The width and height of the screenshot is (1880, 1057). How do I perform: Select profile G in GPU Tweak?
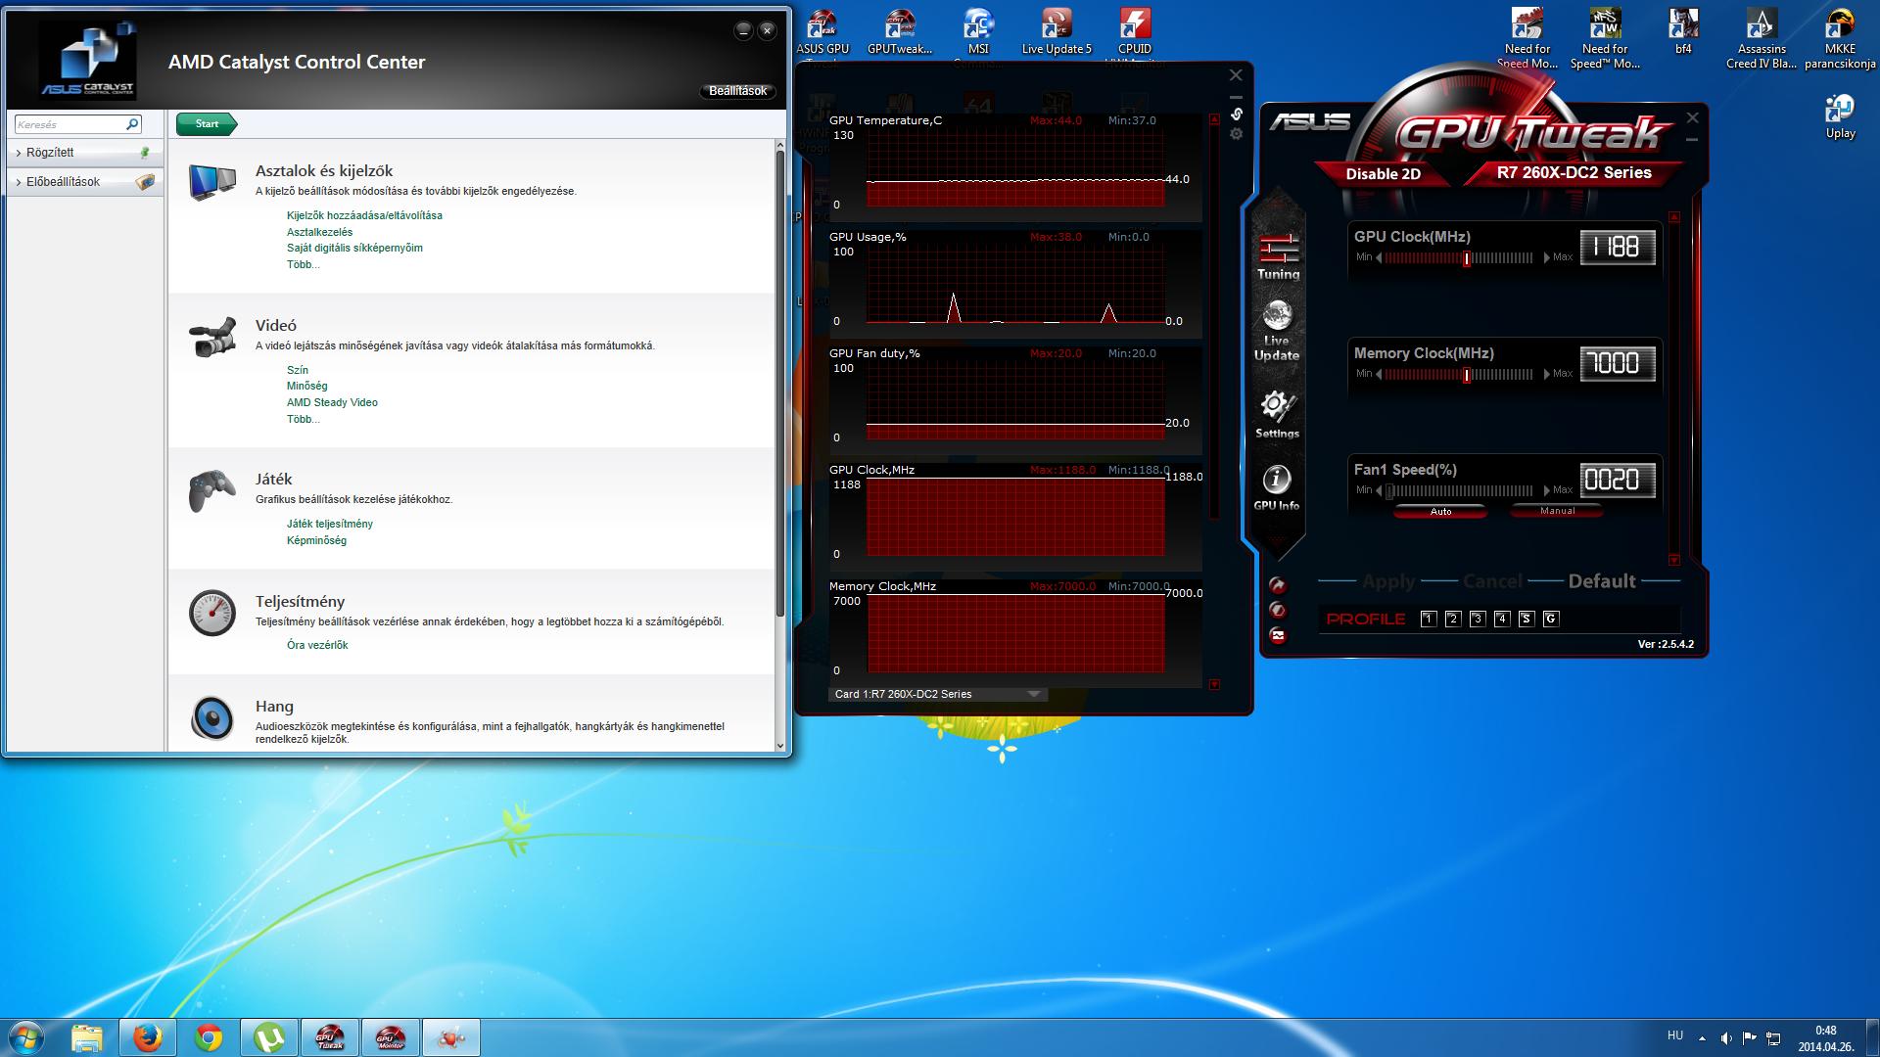[1551, 619]
